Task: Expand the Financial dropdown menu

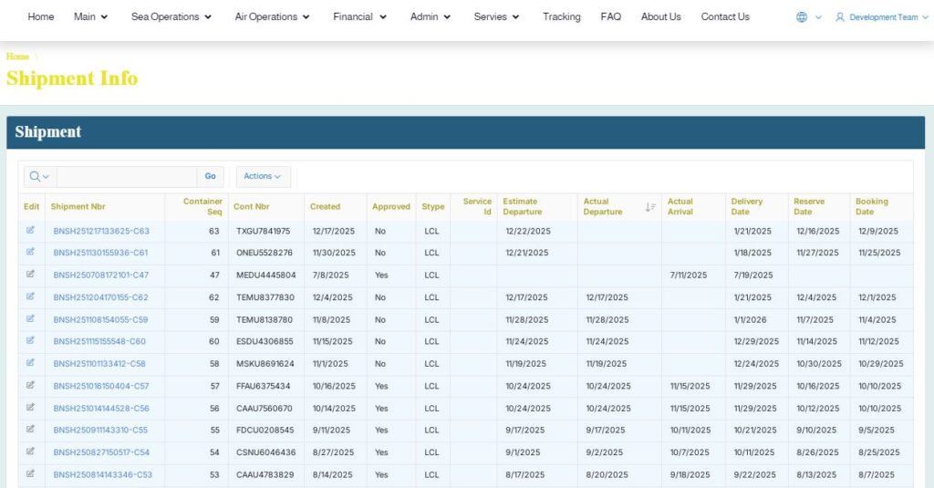Action: pos(359,16)
